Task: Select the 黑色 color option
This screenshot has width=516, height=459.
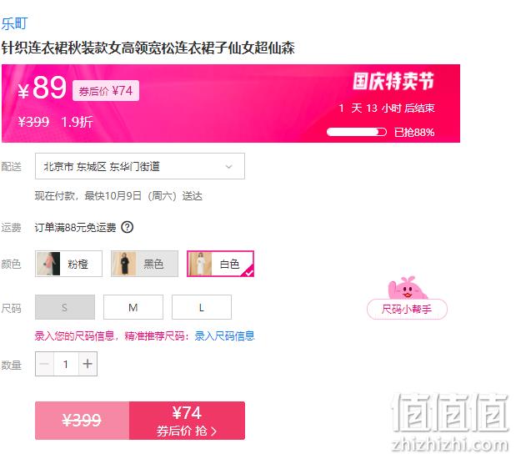Action: pyautogui.click(x=144, y=264)
